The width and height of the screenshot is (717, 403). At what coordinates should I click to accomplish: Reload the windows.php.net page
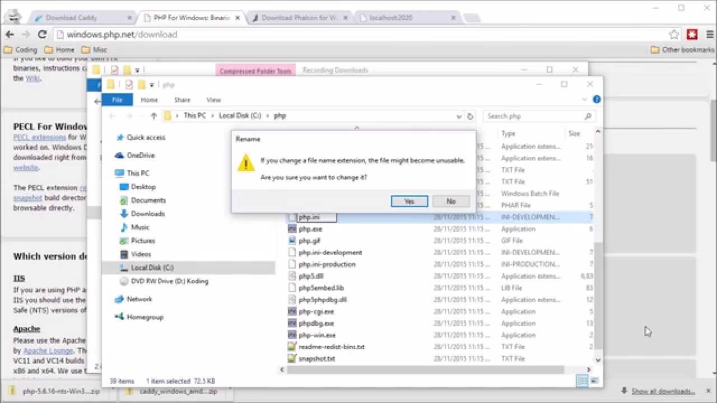(x=43, y=35)
